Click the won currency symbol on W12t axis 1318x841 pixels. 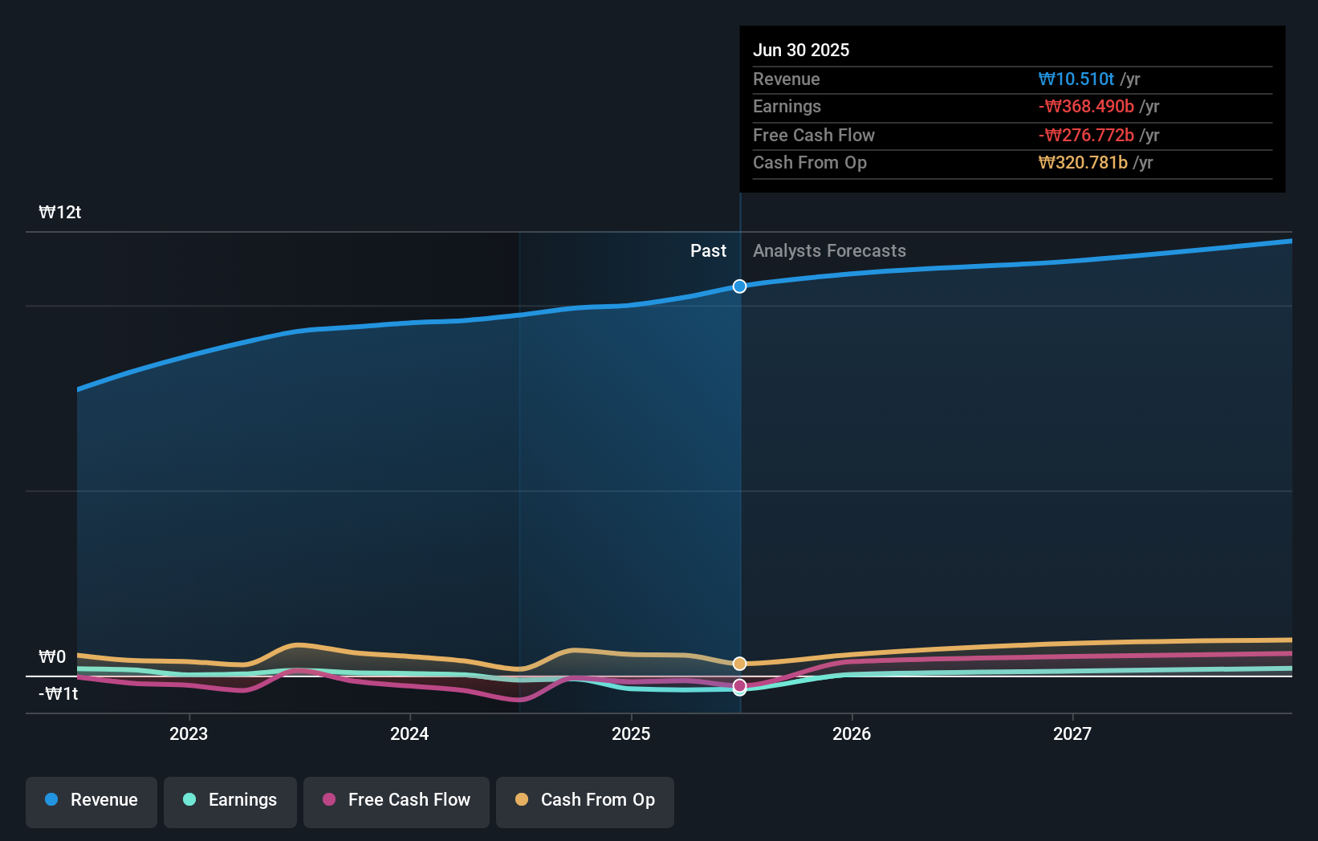tap(48, 212)
